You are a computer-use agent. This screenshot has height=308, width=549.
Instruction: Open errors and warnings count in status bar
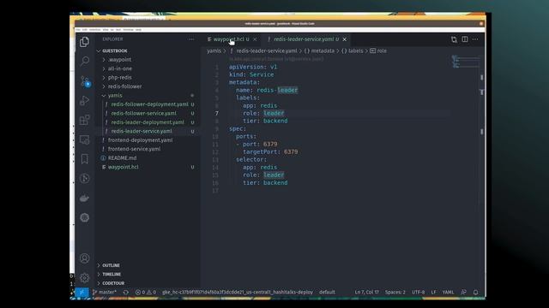tap(146, 293)
